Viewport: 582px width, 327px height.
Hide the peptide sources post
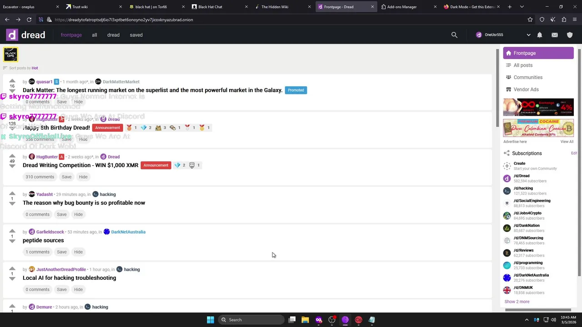(78, 252)
